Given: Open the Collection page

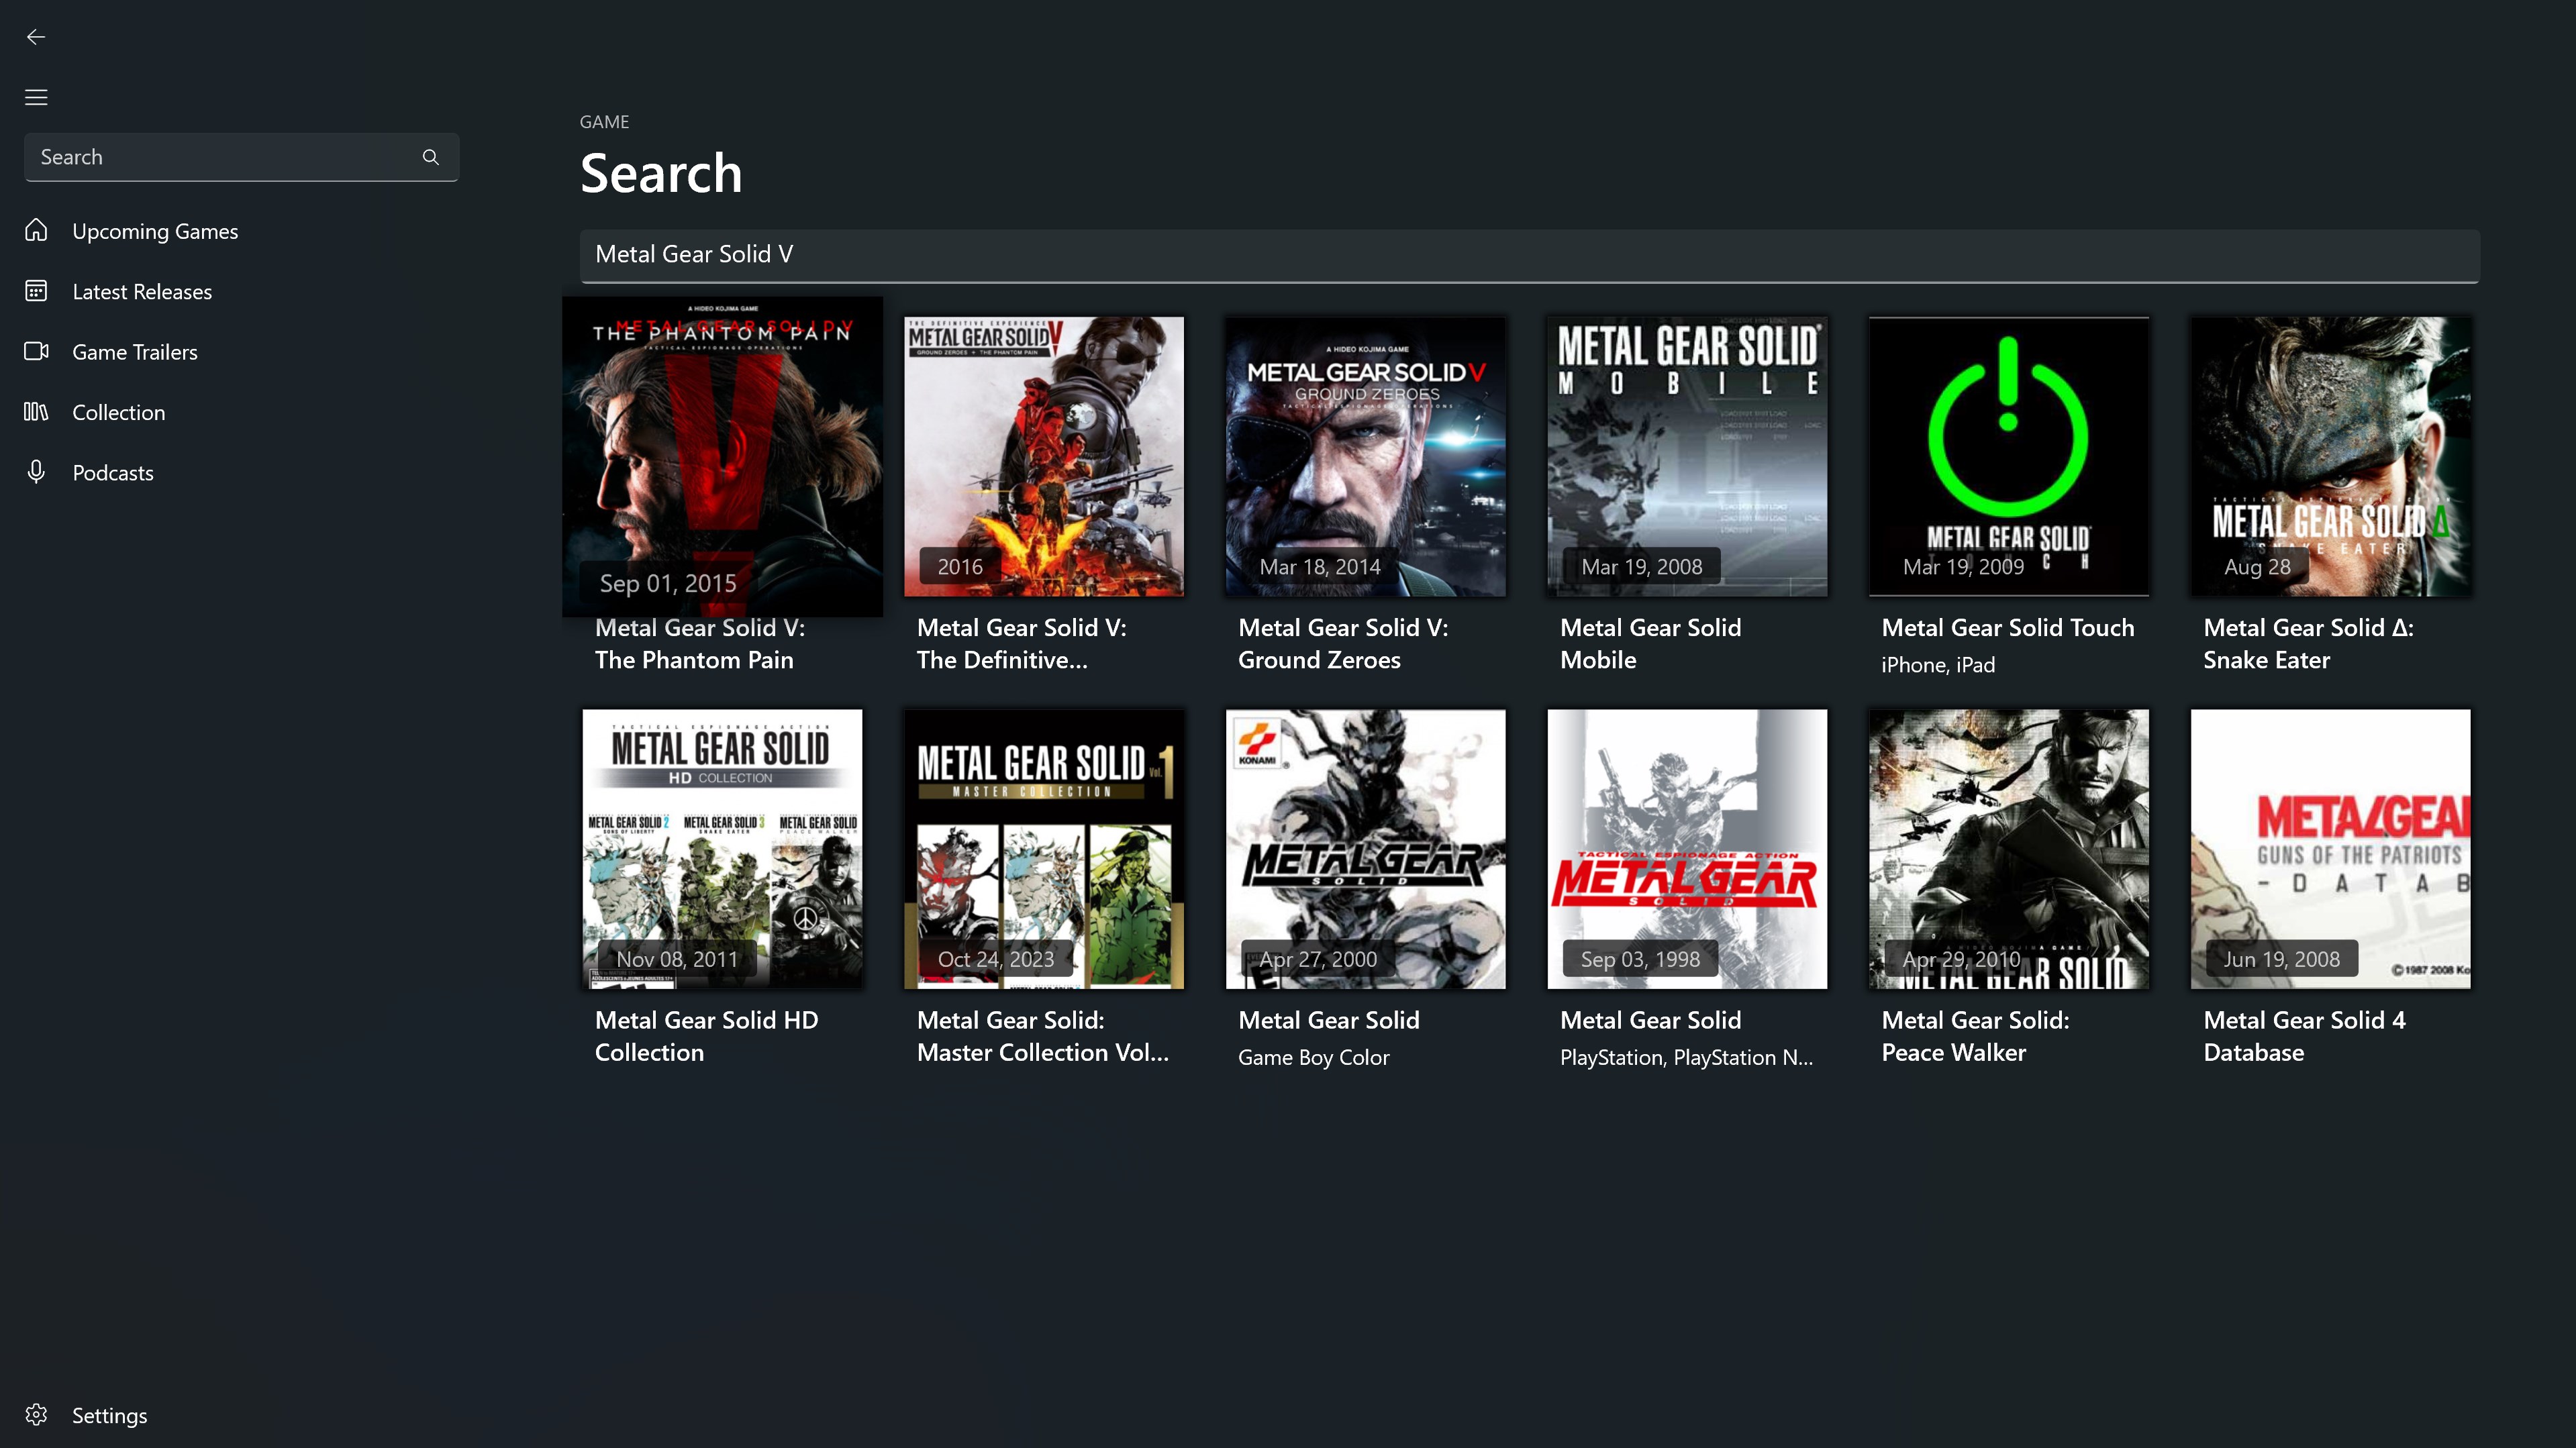Looking at the screenshot, I should click(x=119, y=412).
